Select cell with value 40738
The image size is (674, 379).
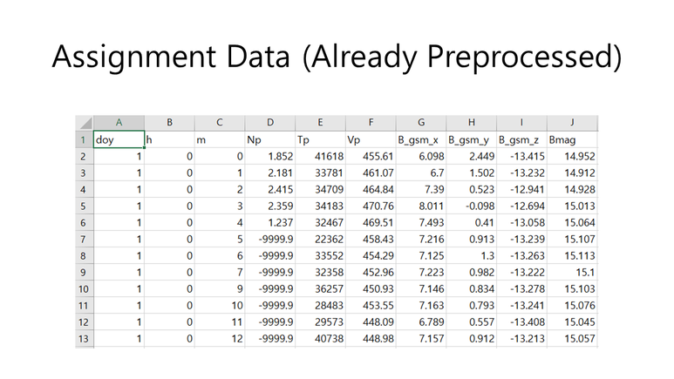coord(320,339)
